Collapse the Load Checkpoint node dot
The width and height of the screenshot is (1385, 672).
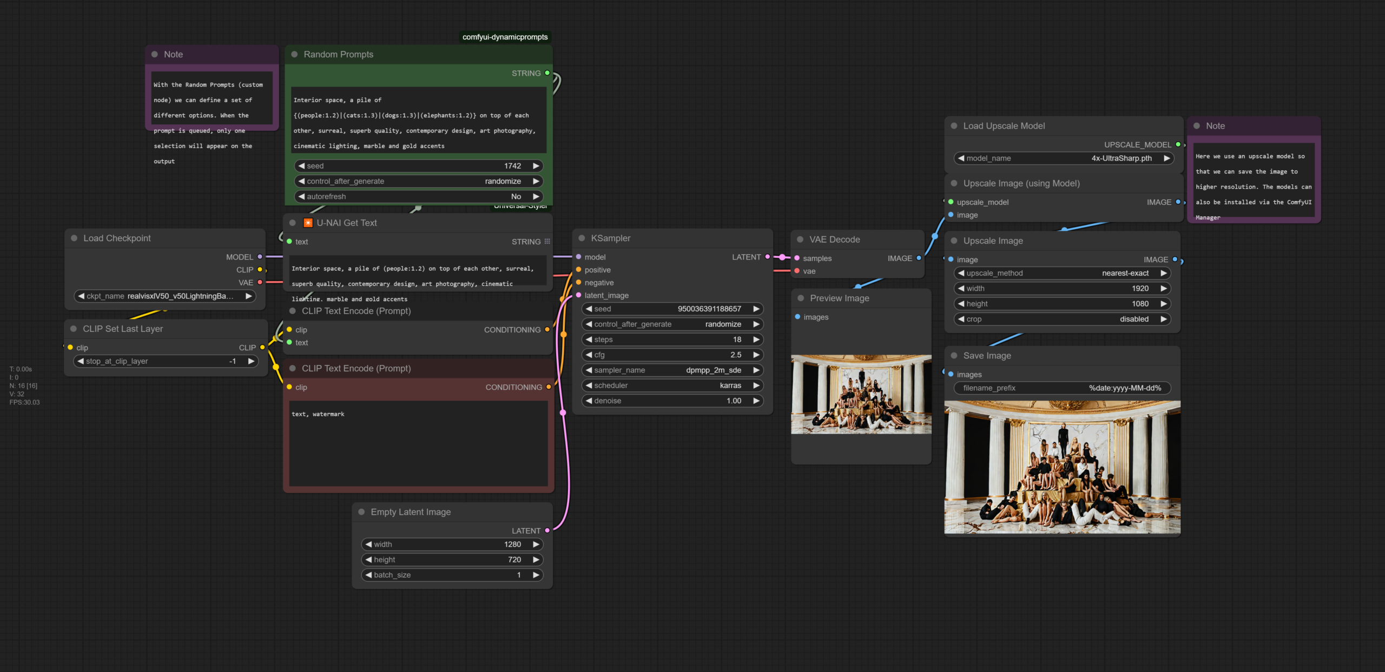[x=74, y=238]
